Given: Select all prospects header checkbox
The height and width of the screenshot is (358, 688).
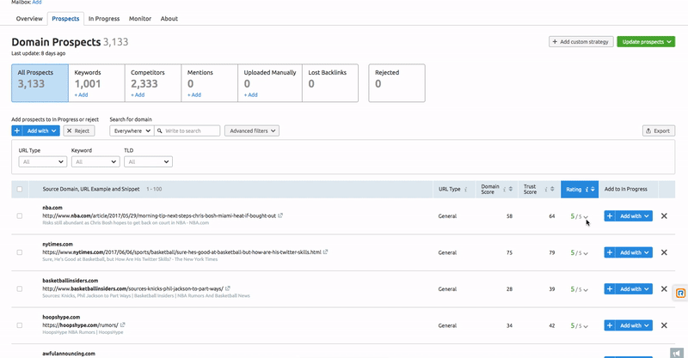Looking at the screenshot, I should [19, 189].
